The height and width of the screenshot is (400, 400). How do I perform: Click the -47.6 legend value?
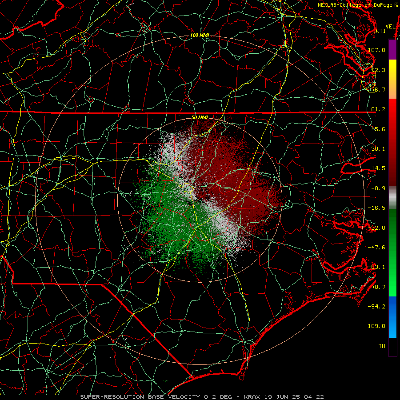[x=376, y=248]
